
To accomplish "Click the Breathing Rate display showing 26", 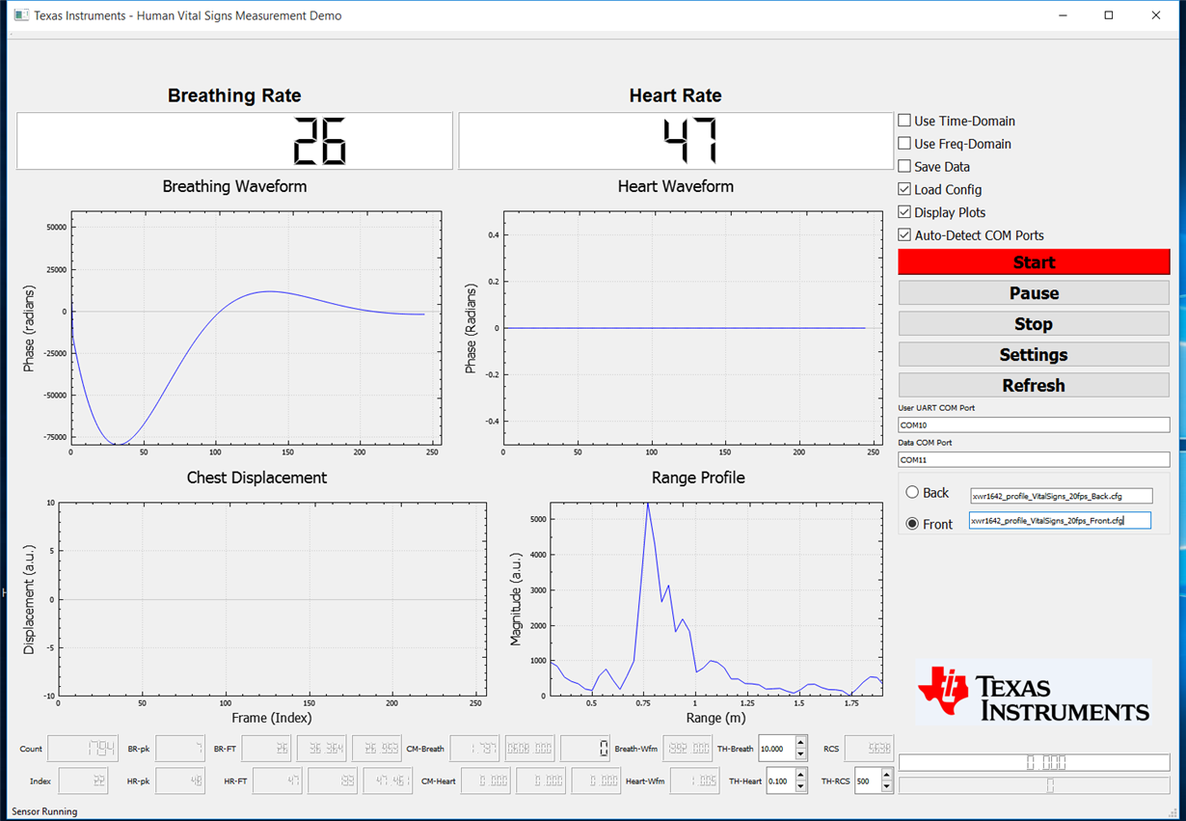I will 234,141.
